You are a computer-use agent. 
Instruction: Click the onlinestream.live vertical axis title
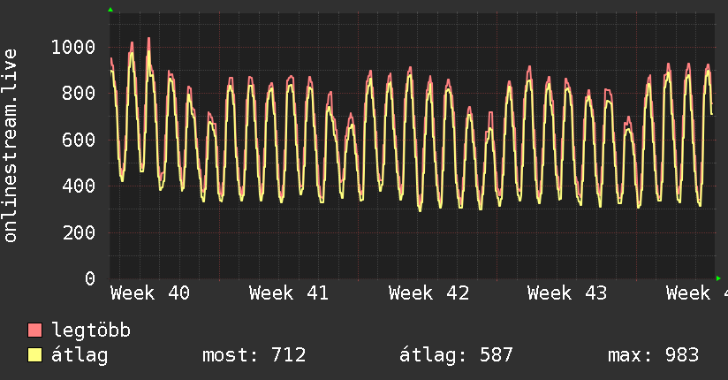point(11,146)
